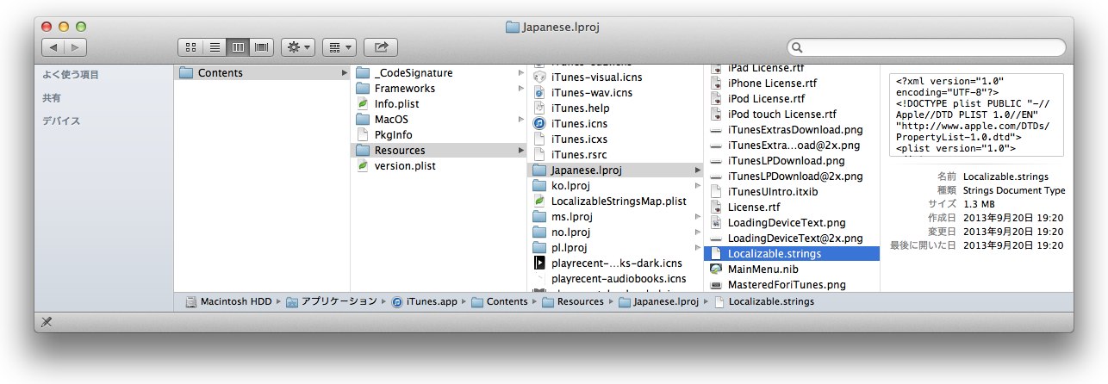Click the MainMenu.nib file icon
This screenshot has width=1108, height=384.
click(715, 269)
